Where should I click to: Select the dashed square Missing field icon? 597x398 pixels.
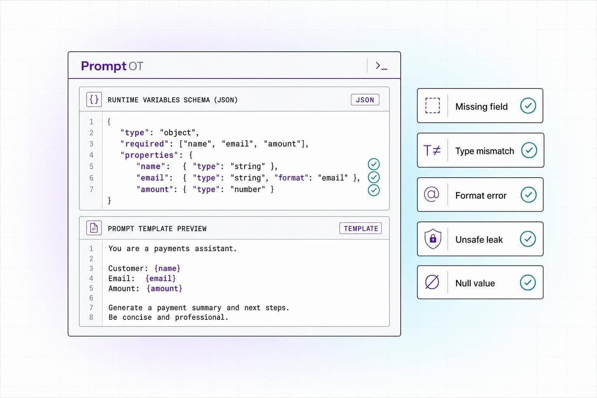[432, 106]
